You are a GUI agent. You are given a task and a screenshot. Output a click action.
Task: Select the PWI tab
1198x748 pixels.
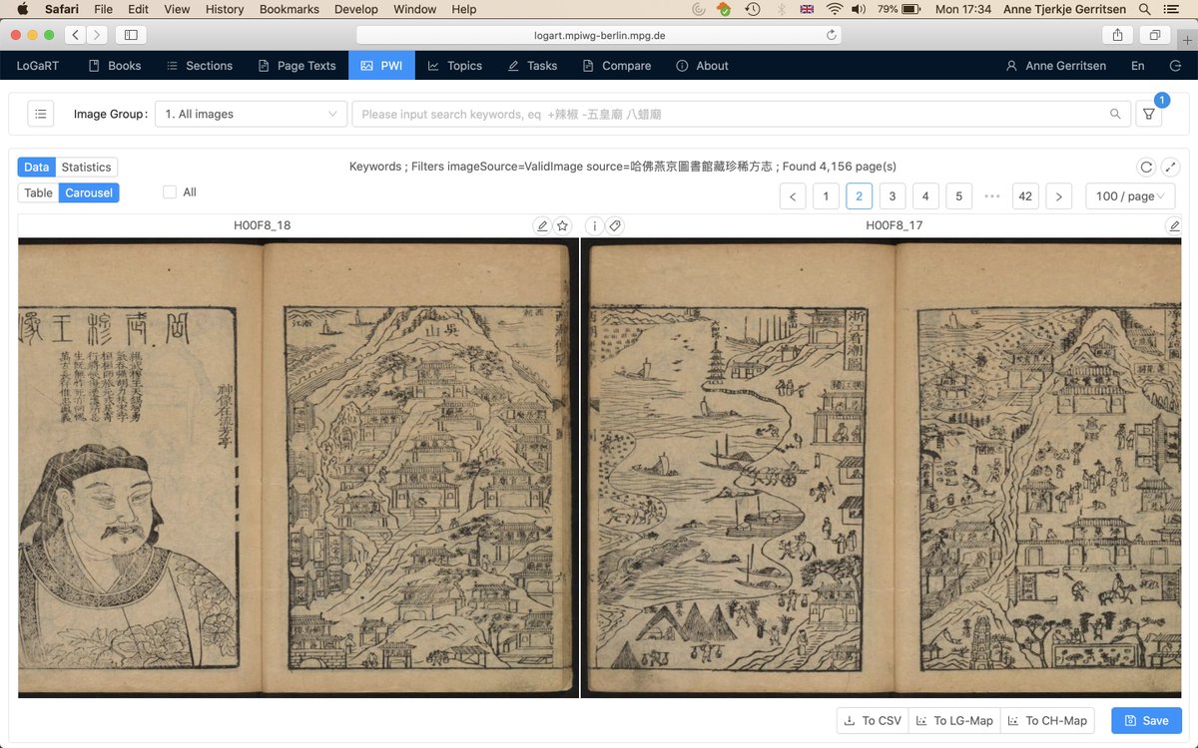[381, 66]
